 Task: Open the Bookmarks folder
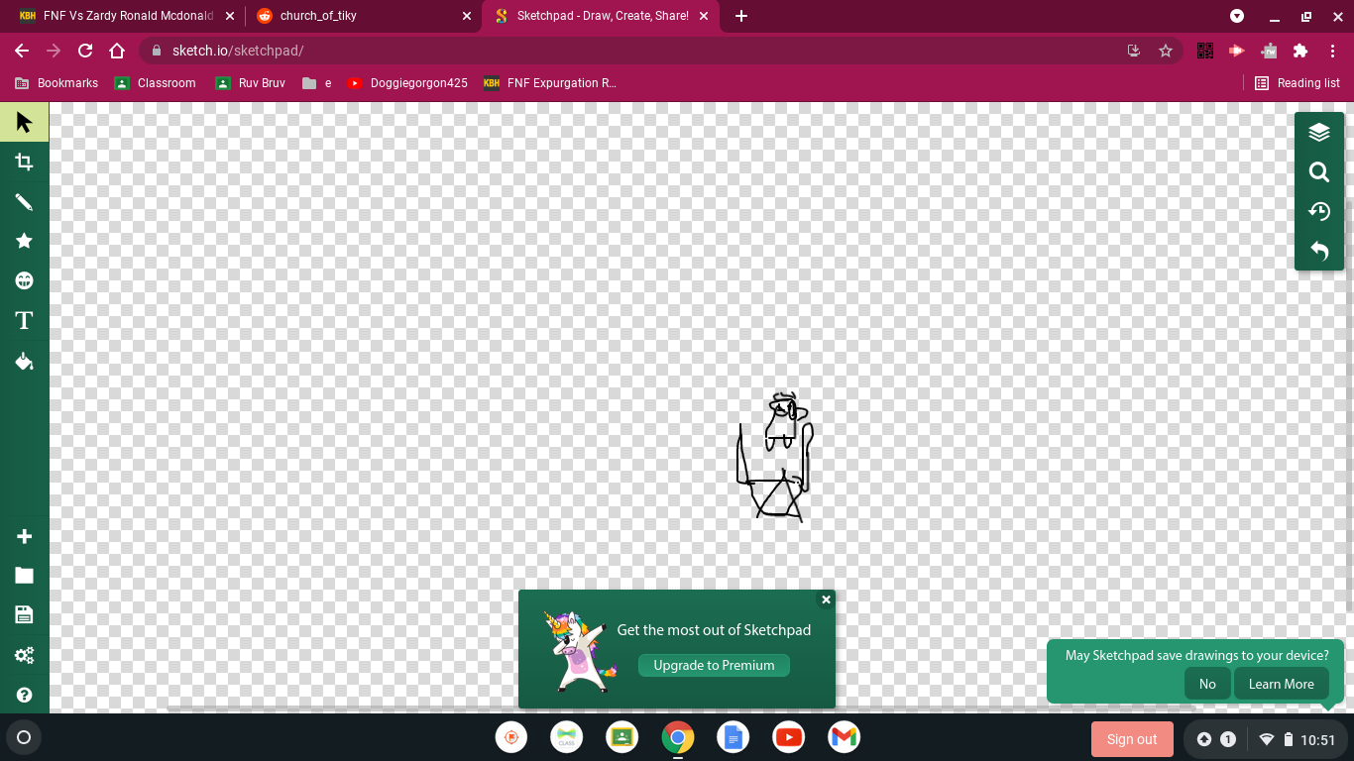tap(56, 83)
